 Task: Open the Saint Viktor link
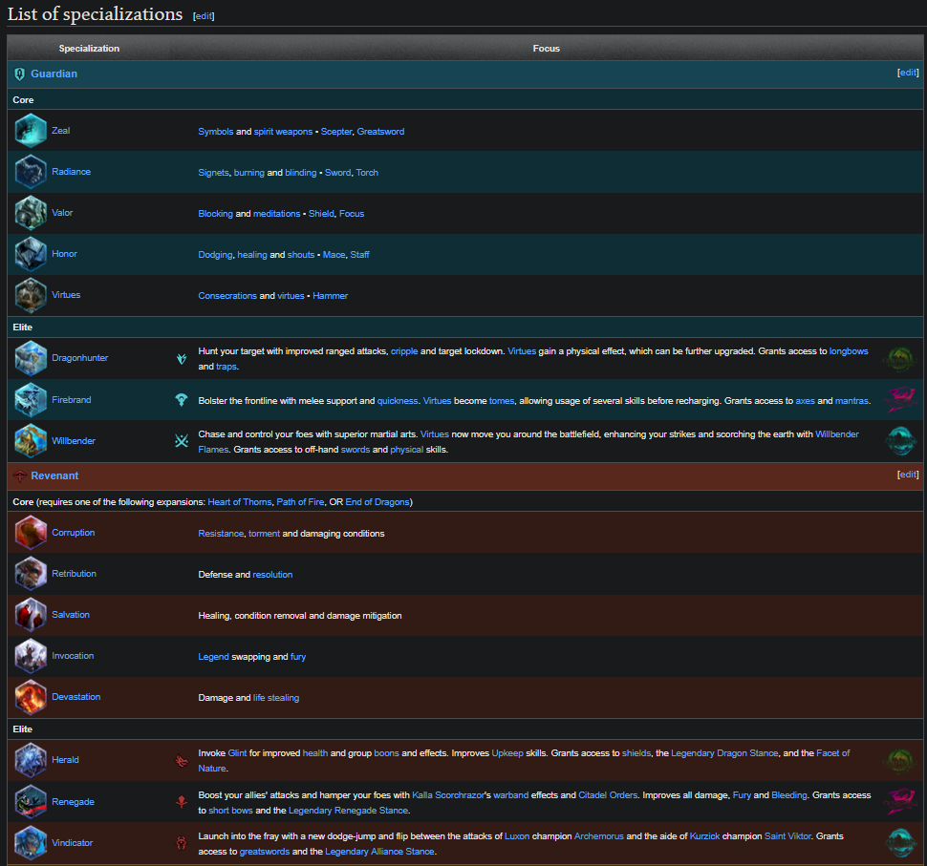(787, 836)
